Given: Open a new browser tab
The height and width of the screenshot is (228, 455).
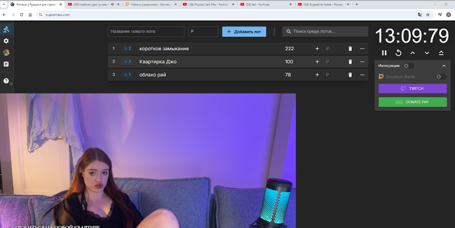Looking at the screenshot, I should pos(357,4).
